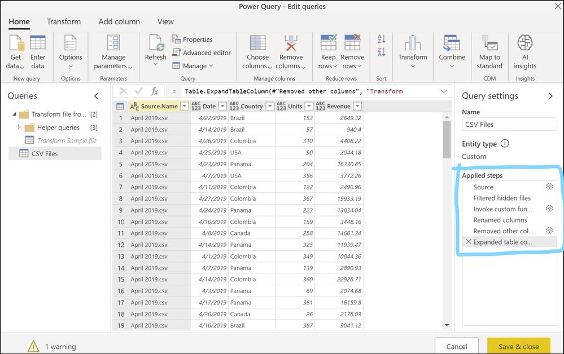Click the Get data icon

tap(16, 45)
